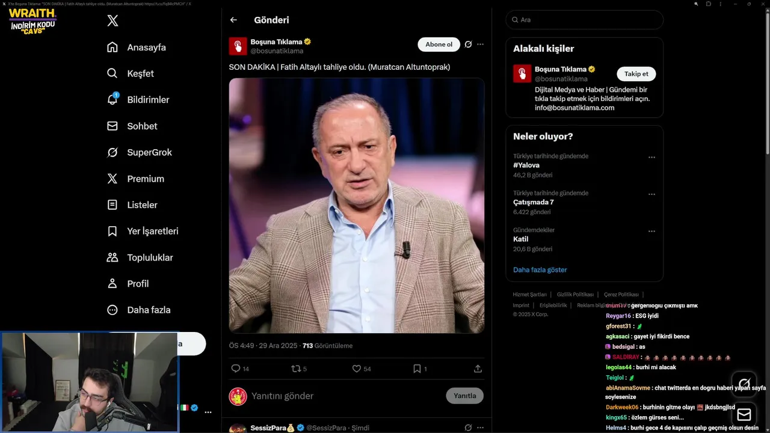Click the X logo icon
Image resolution: width=770 pixels, height=433 pixels.
point(112,21)
